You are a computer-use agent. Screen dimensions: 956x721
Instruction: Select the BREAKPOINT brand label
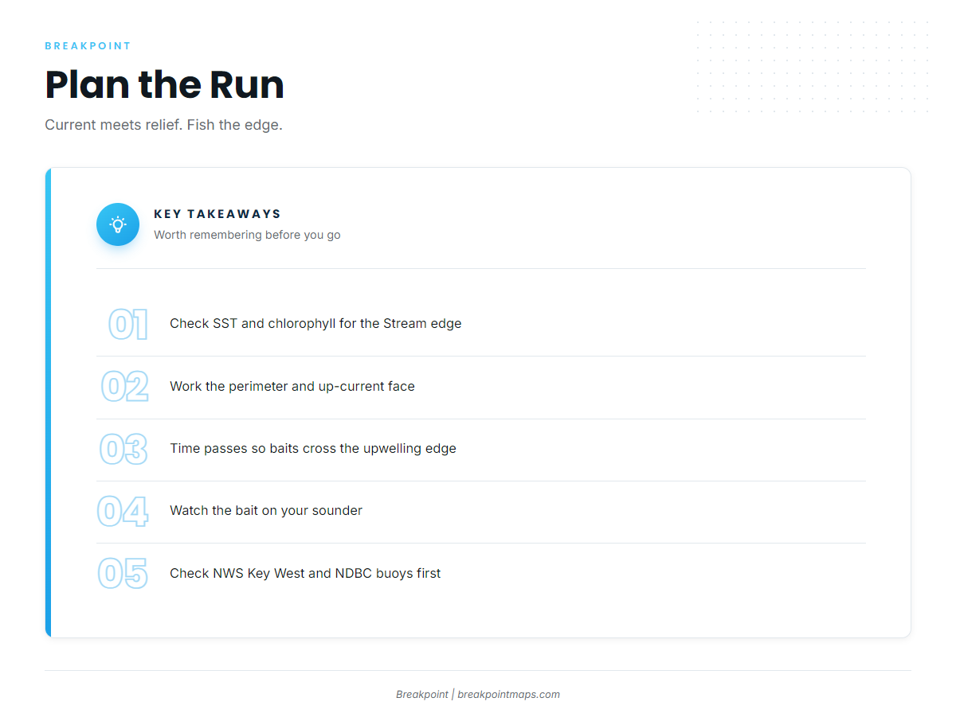pyautogui.click(x=88, y=46)
